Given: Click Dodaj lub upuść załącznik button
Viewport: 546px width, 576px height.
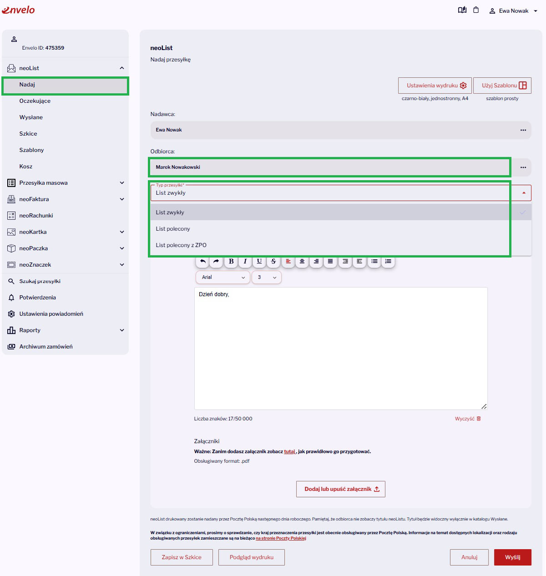Looking at the screenshot, I should 341,489.
